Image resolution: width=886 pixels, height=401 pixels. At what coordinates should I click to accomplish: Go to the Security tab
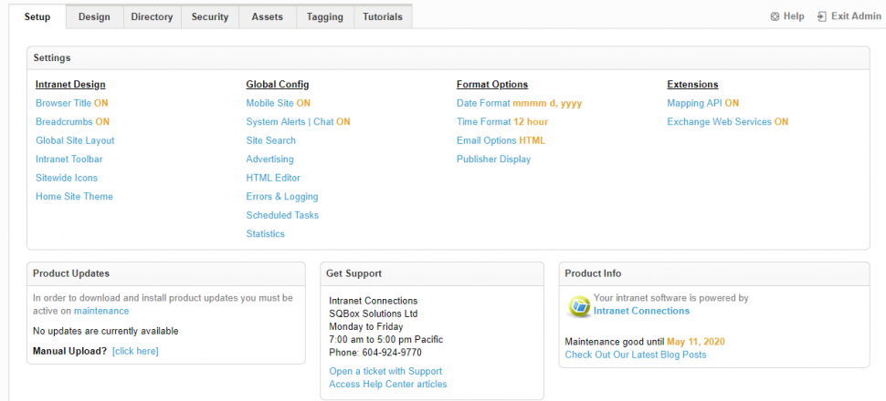(x=209, y=16)
